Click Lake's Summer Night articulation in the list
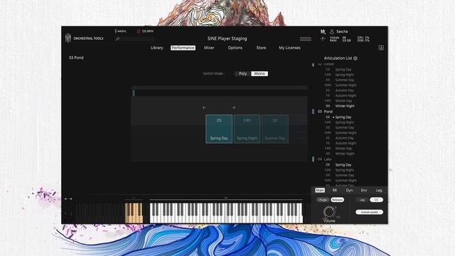Screen dimensions: 455x256 click(346, 181)
